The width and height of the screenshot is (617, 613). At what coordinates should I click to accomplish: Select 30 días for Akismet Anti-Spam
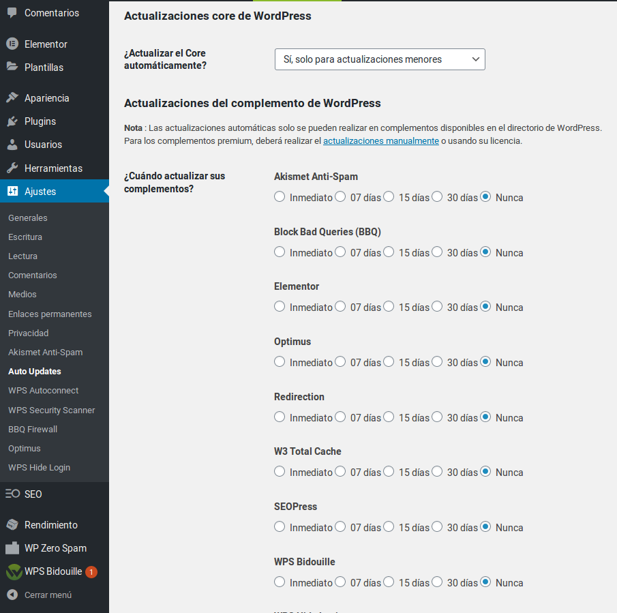437,196
